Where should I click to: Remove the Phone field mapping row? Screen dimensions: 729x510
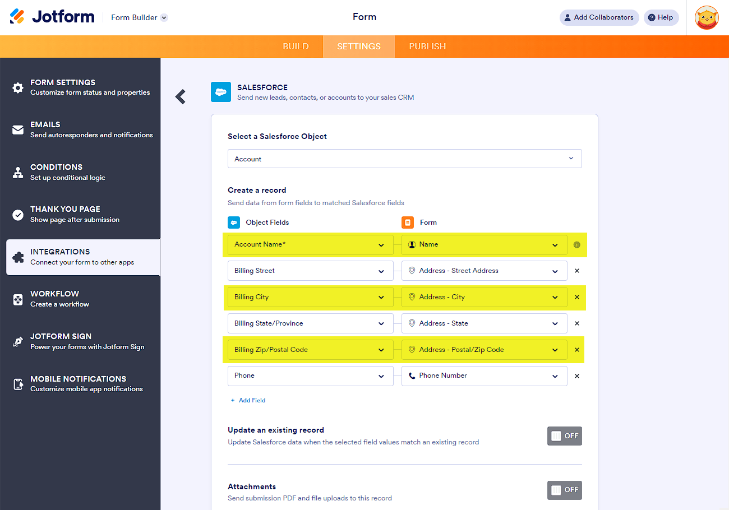[x=577, y=376]
